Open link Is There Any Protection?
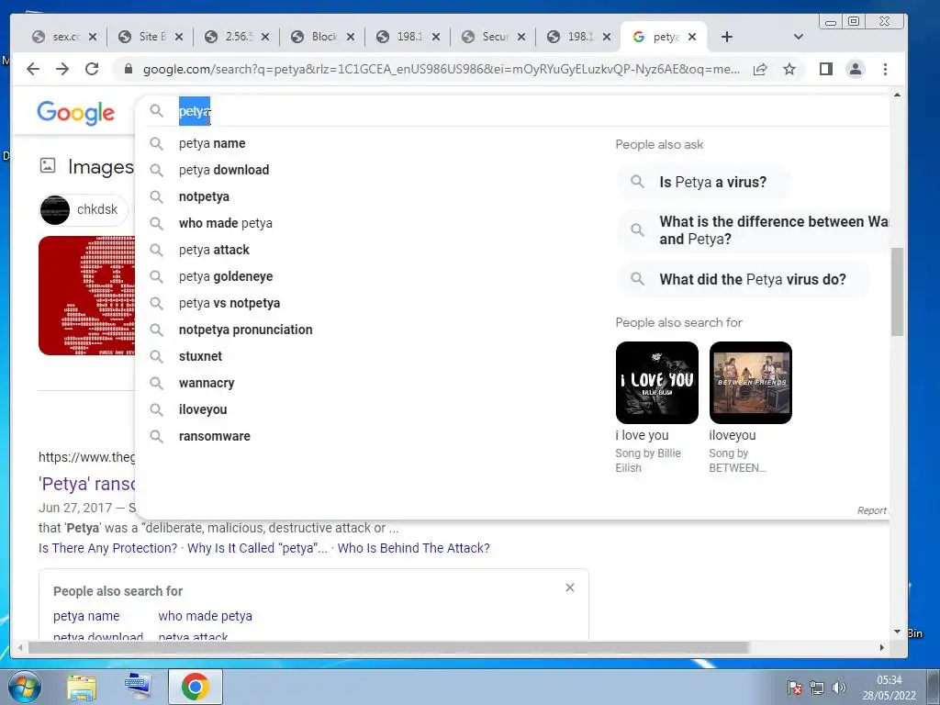Screen dimensions: 940x705 tap(108, 548)
